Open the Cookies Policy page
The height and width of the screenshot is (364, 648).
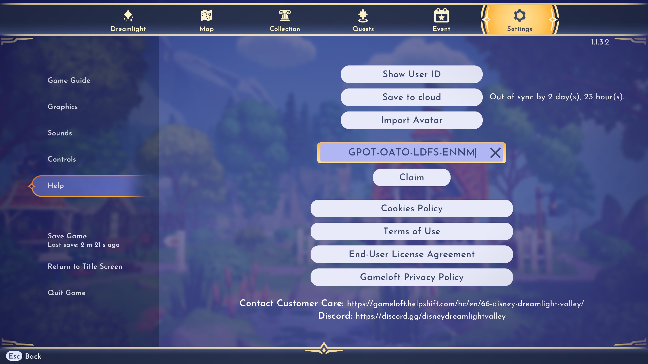(x=411, y=208)
